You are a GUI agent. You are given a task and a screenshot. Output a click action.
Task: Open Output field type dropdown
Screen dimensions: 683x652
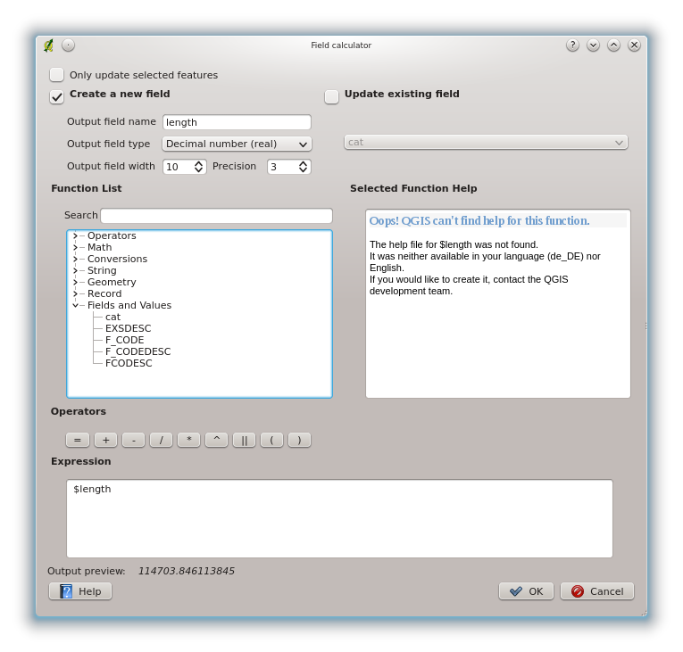click(237, 144)
